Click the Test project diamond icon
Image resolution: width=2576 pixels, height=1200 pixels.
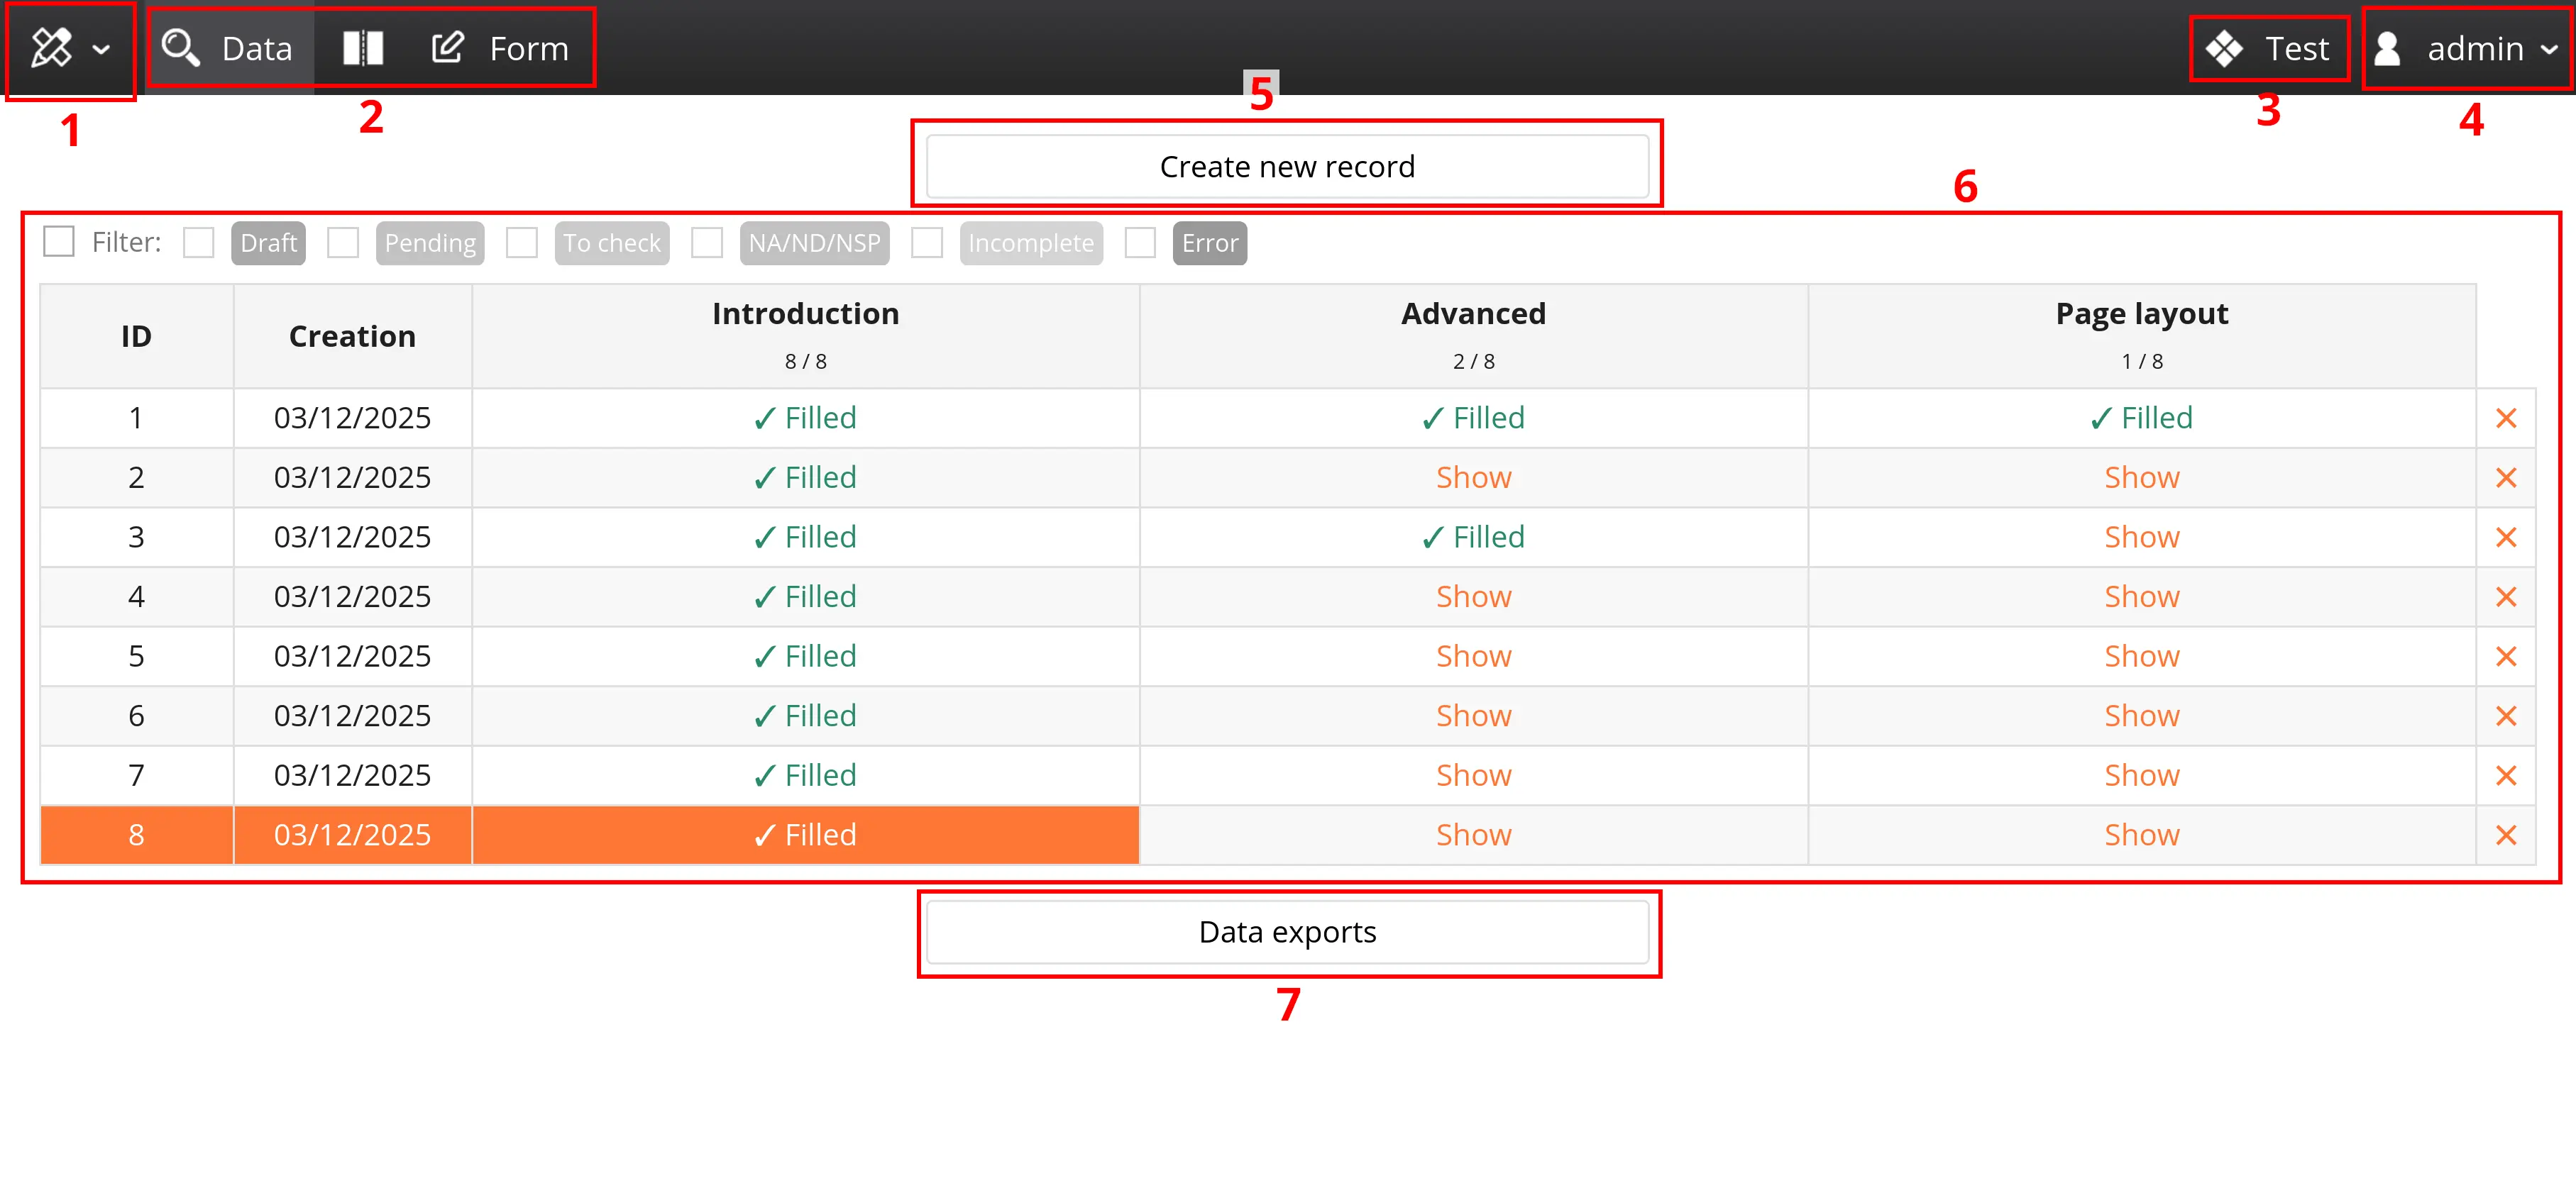[2224, 48]
